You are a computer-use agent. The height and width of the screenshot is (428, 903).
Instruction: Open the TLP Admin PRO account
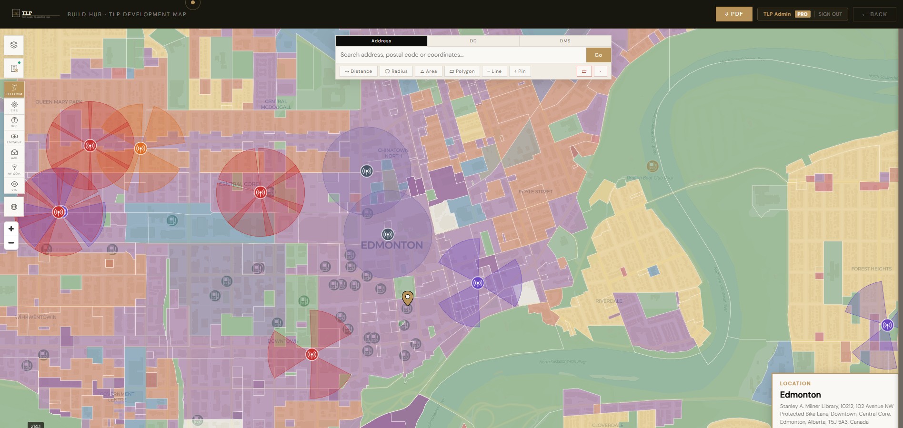tap(786, 14)
